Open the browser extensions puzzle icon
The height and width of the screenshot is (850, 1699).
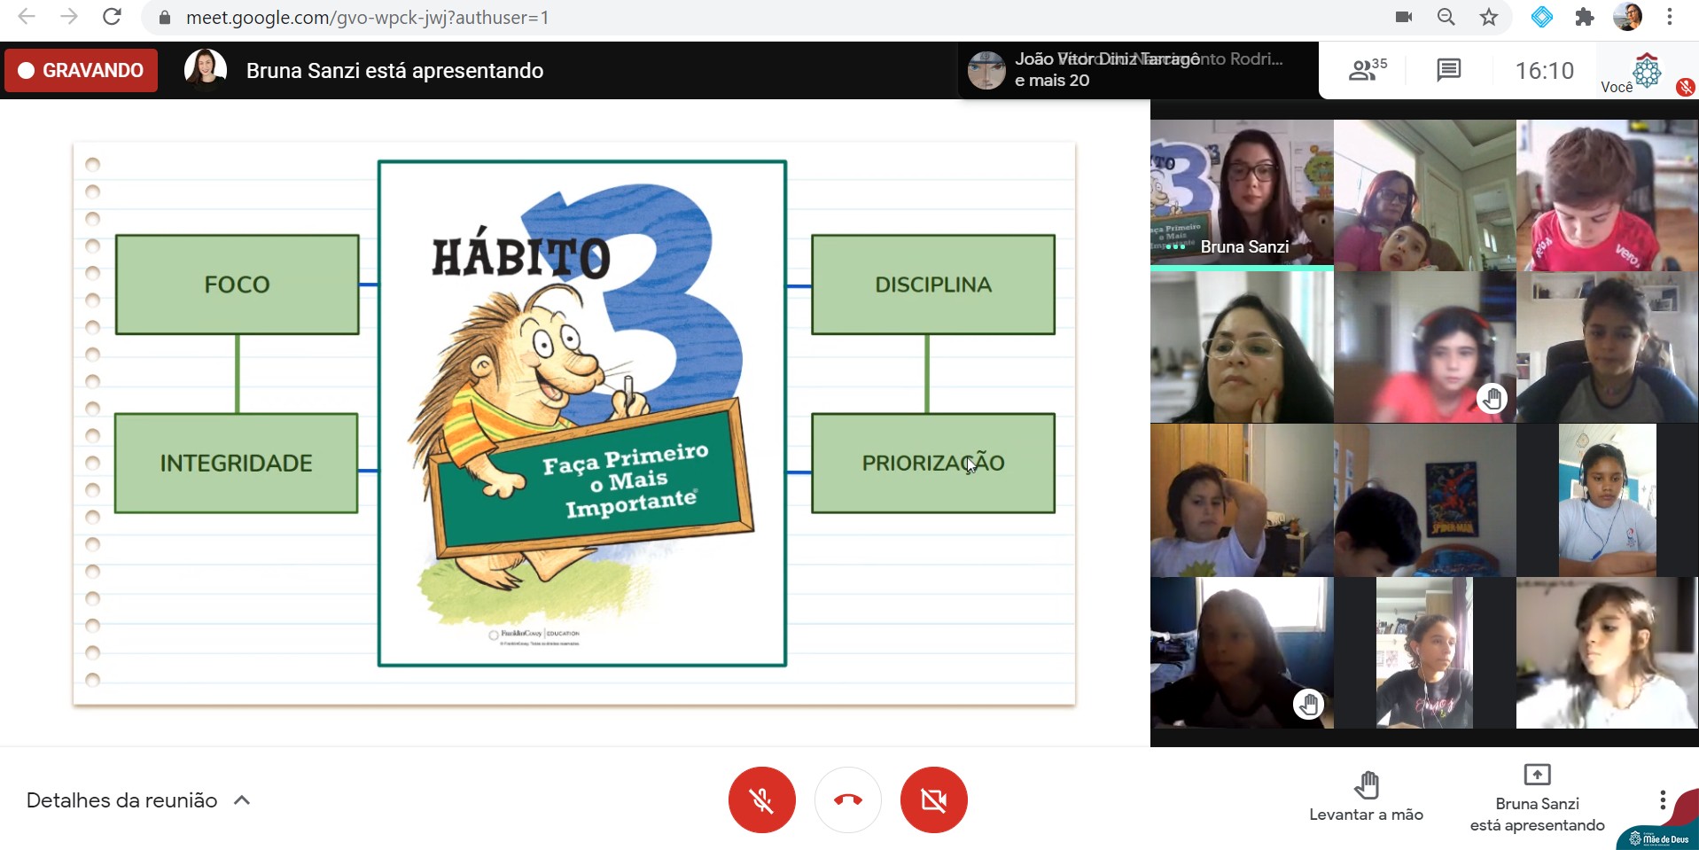1584,17
